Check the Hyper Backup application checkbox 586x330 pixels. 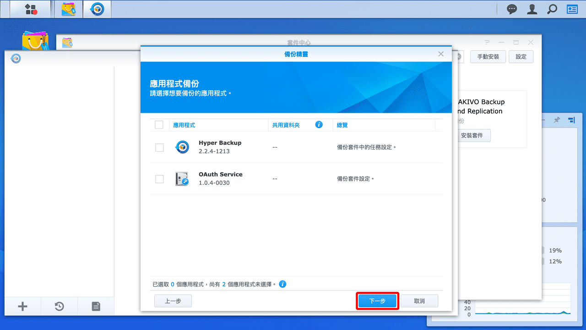click(x=159, y=147)
